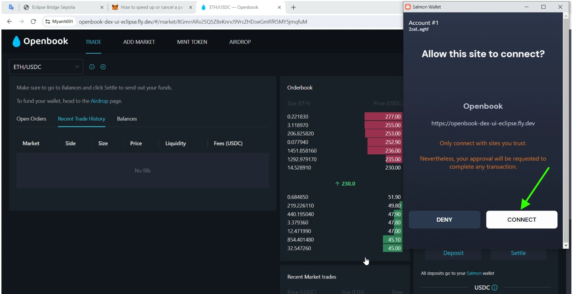Maximize the Salmon Wallet window
Viewport: 575px width, 294px height.
(x=543, y=7)
